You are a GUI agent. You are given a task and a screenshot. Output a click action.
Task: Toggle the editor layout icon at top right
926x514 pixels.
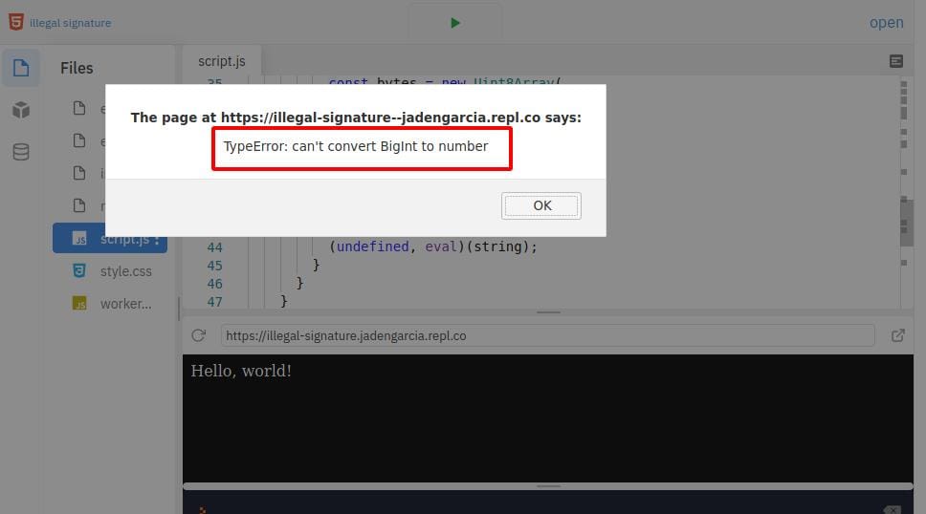click(896, 61)
